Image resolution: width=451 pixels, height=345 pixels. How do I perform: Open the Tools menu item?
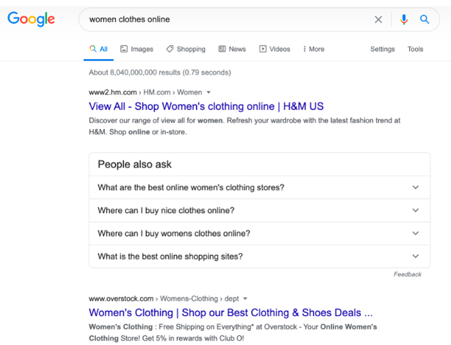point(415,49)
